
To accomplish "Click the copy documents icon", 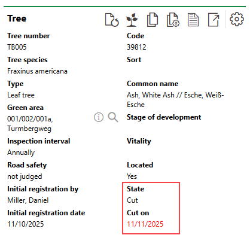I will pyautogui.click(x=153, y=20).
